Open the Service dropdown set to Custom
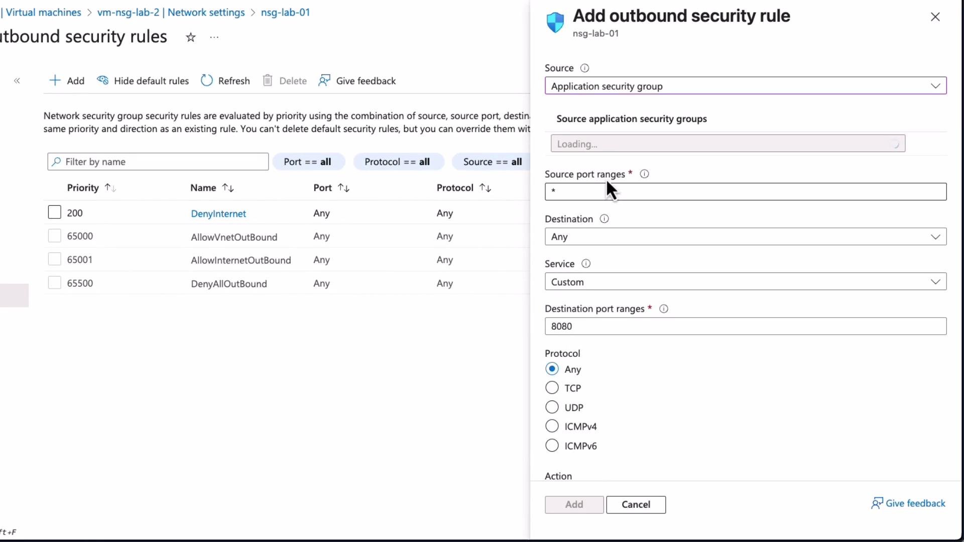Image resolution: width=964 pixels, height=542 pixels. pos(746,282)
